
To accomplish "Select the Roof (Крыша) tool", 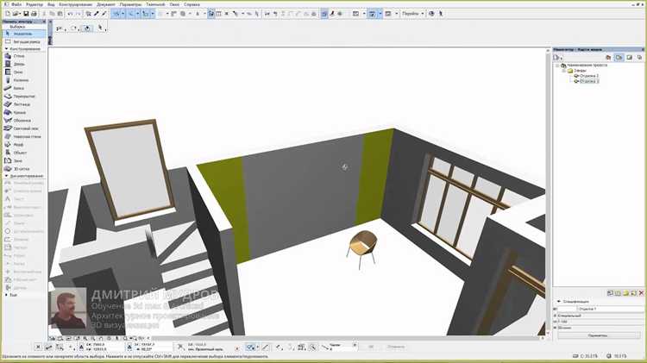I will pyautogui.click(x=24, y=112).
